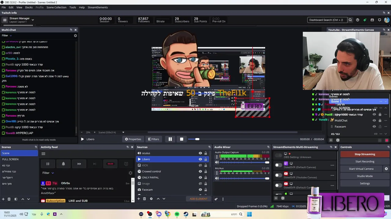Pause the Activity feed alerts

point(48,164)
